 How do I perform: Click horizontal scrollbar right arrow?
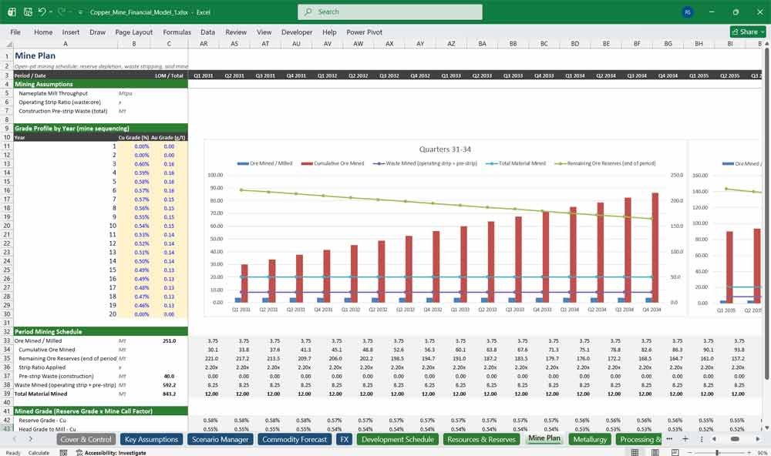click(x=758, y=439)
